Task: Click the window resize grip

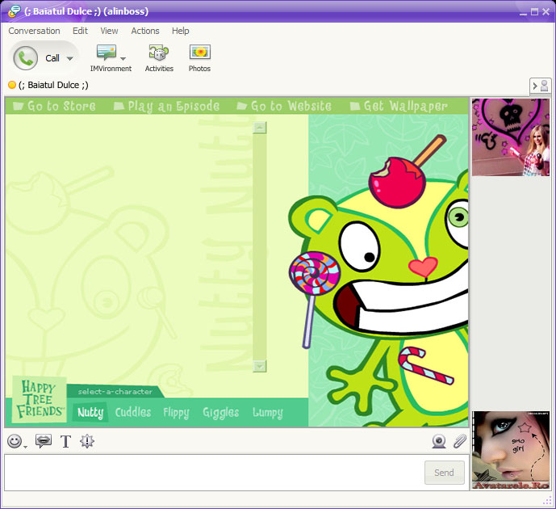Action: point(547,500)
